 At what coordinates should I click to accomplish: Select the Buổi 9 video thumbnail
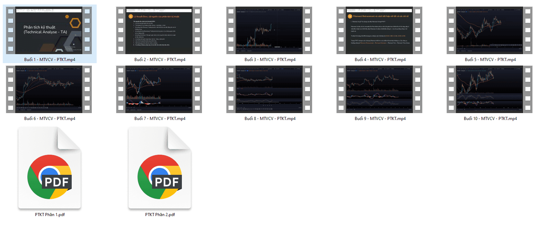point(380,89)
